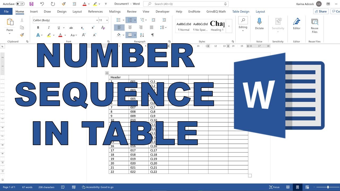The height and width of the screenshot is (191, 340).
Task: Click the Undo arrow icon
Action: click(42, 4)
